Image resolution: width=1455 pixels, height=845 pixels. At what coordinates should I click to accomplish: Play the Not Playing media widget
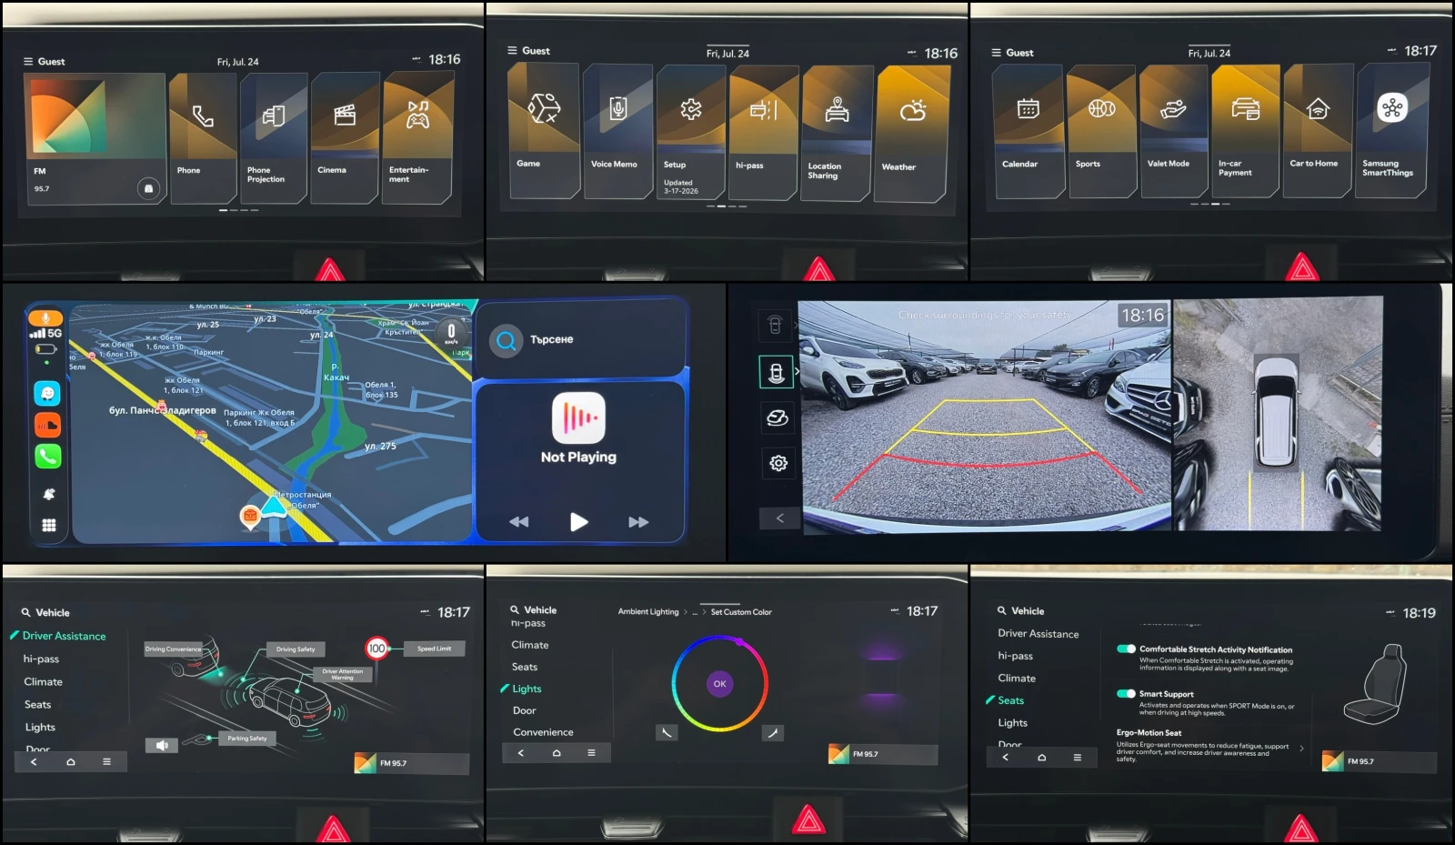pos(579,521)
